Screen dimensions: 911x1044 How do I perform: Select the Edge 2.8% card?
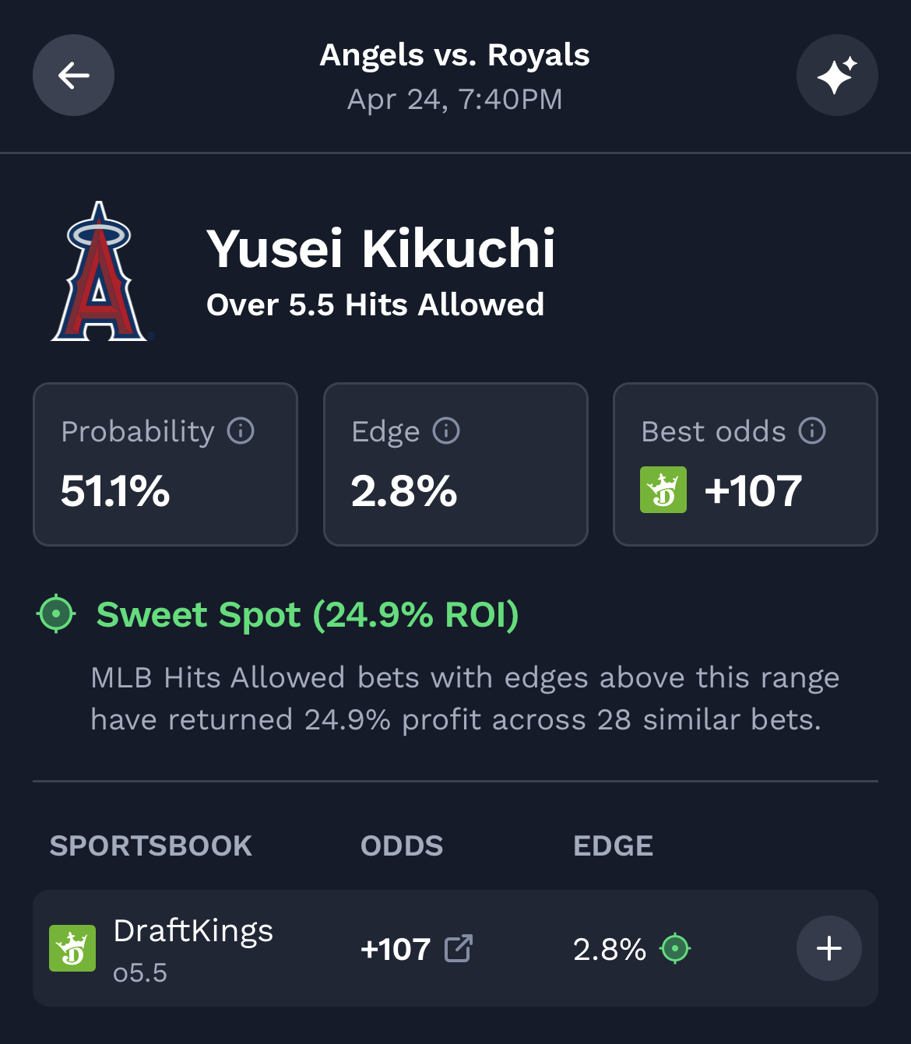(455, 464)
